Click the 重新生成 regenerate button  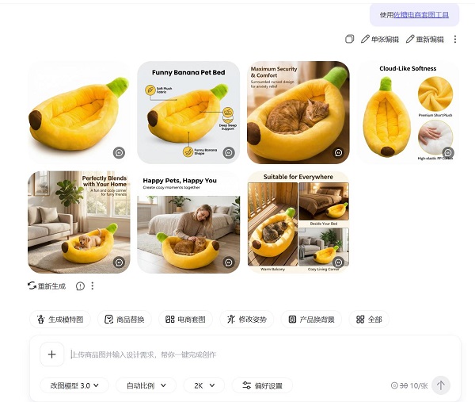click(x=47, y=286)
